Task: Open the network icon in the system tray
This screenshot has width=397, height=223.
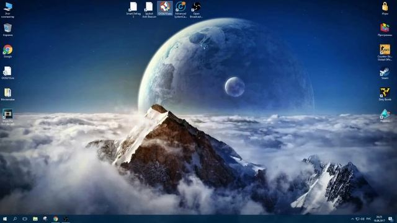Action: [x=357, y=219]
